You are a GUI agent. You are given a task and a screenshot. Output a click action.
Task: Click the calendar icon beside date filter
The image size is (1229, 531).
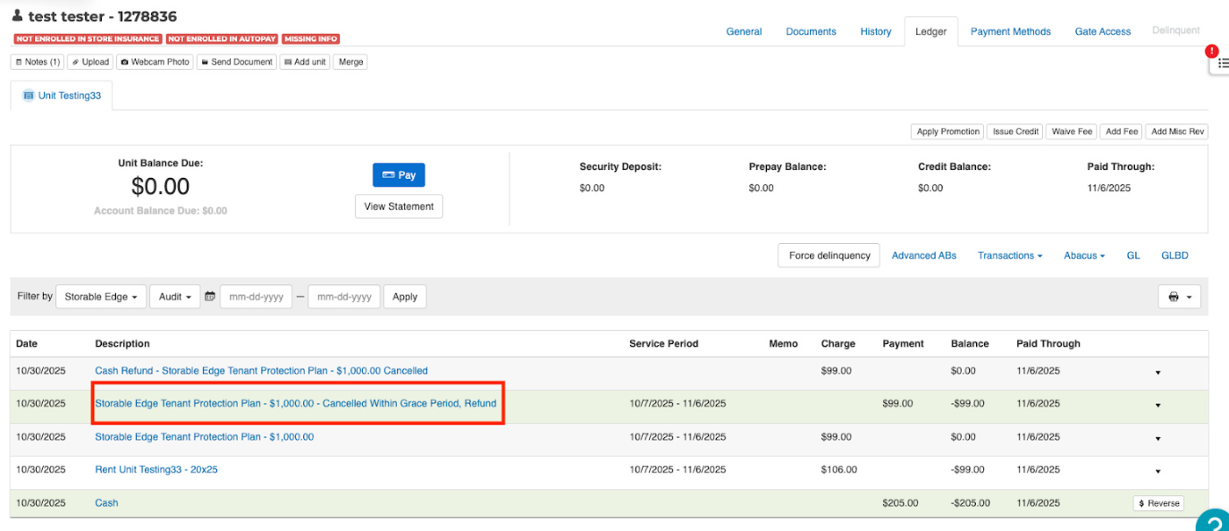[x=210, y=297]
